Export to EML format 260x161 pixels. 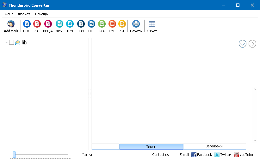112,24
